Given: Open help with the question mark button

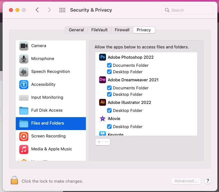Looking at the screenshot, I should point(208,181).
